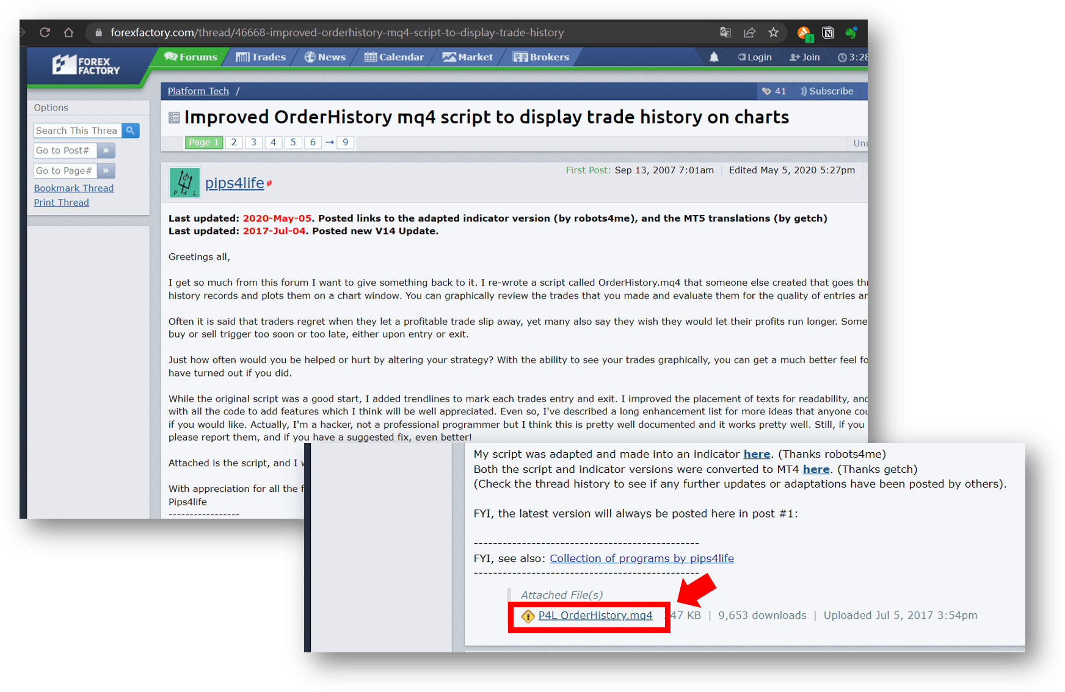Click the thread icon beside the title
This screenshot has height=692, width=1065.
tap(174, 118)
